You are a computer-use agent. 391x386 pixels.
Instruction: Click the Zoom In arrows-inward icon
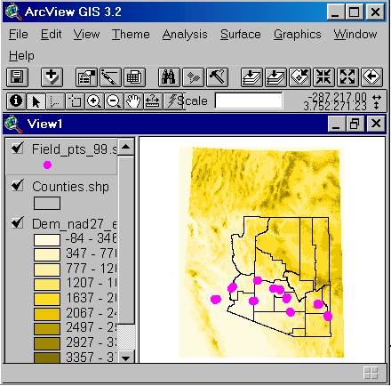pos(323,77)
